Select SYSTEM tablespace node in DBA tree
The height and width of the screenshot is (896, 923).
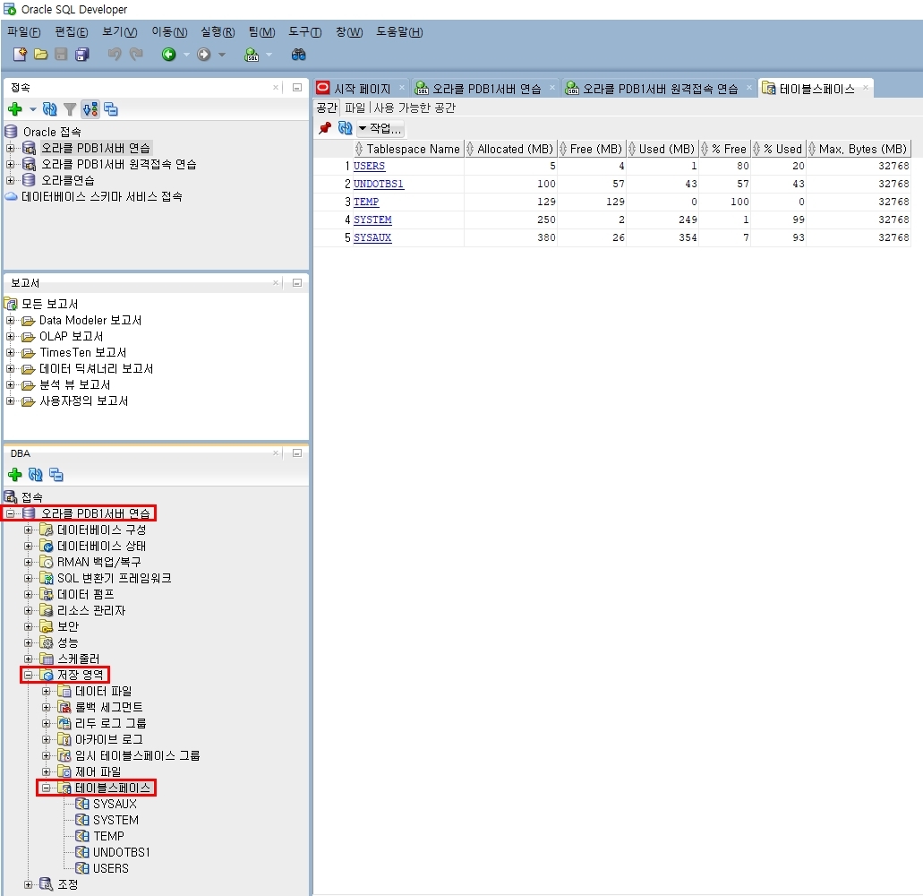(115, 820)
